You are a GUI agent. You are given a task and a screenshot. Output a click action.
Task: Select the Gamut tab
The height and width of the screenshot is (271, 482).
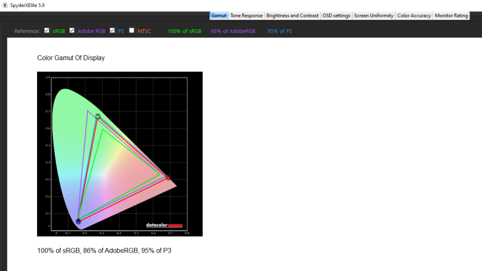219,16
